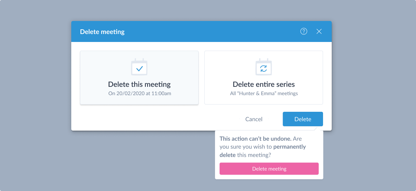Close the Delete meeting dialog
Image resolution: width=416 pixels, height=191 pixels.
click(319, 31)
